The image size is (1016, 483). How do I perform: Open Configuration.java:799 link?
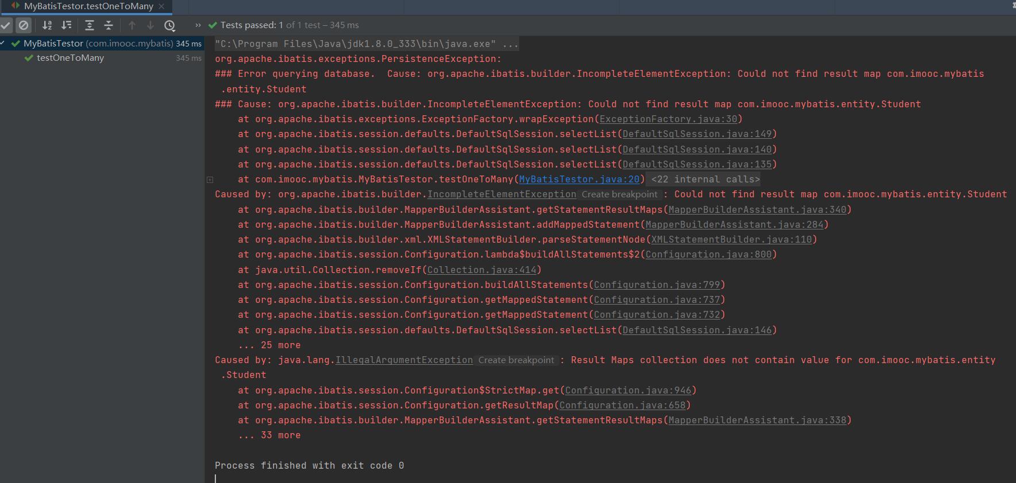pyautogui.click(x=656, y=285)
